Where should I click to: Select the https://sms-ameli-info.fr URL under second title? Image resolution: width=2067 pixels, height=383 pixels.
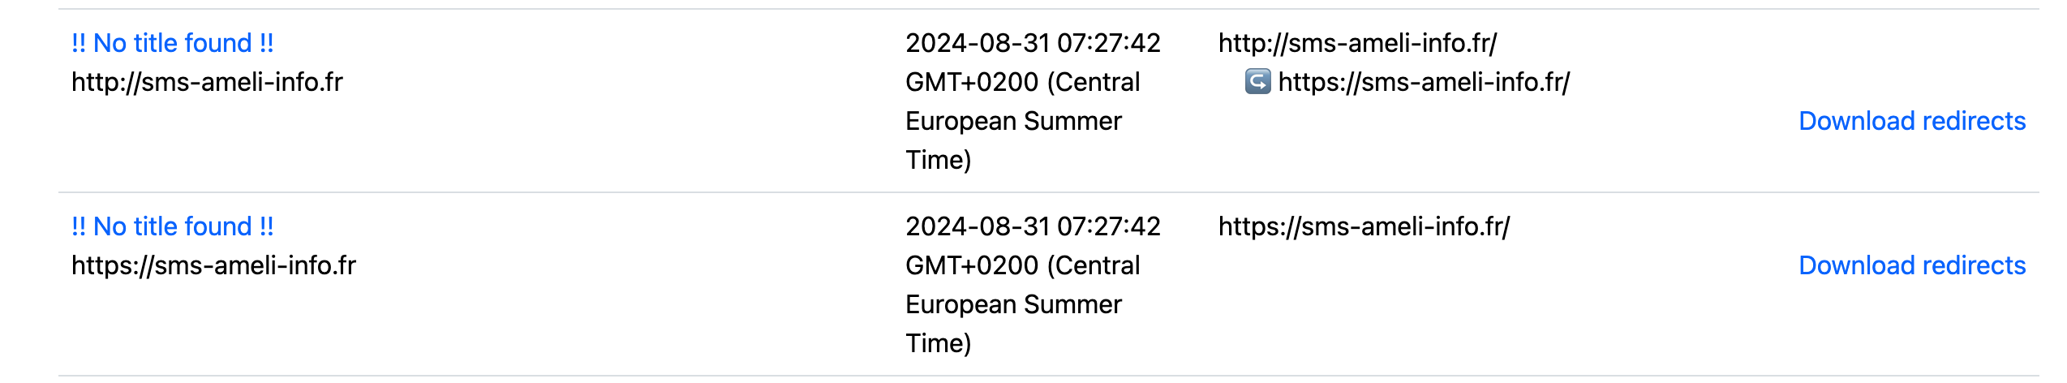click(x=213, y=265)
